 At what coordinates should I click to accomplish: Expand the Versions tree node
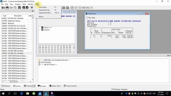pyautogui.click(x=40, y=30)
